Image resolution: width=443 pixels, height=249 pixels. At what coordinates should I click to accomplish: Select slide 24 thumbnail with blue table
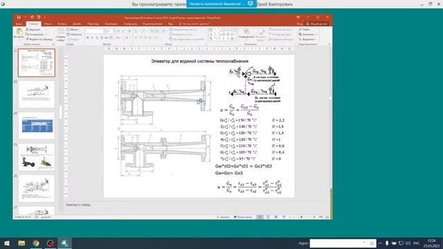click(37, 125)
